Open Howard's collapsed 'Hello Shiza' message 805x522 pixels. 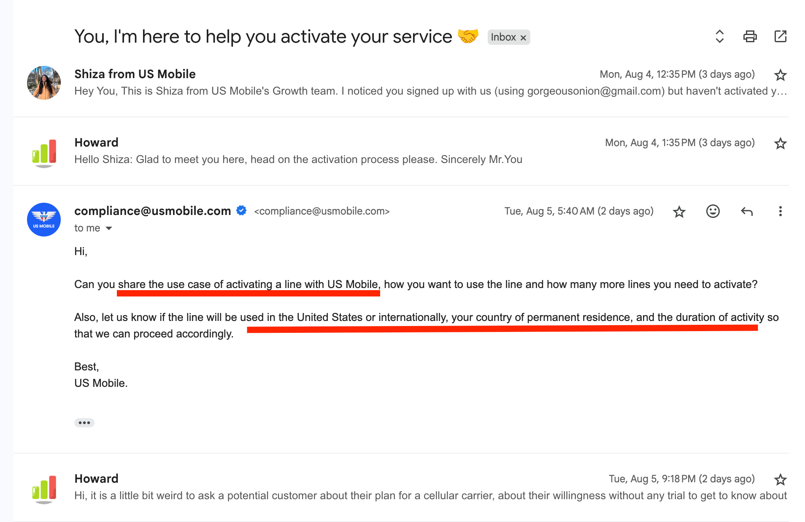[298, 159]
